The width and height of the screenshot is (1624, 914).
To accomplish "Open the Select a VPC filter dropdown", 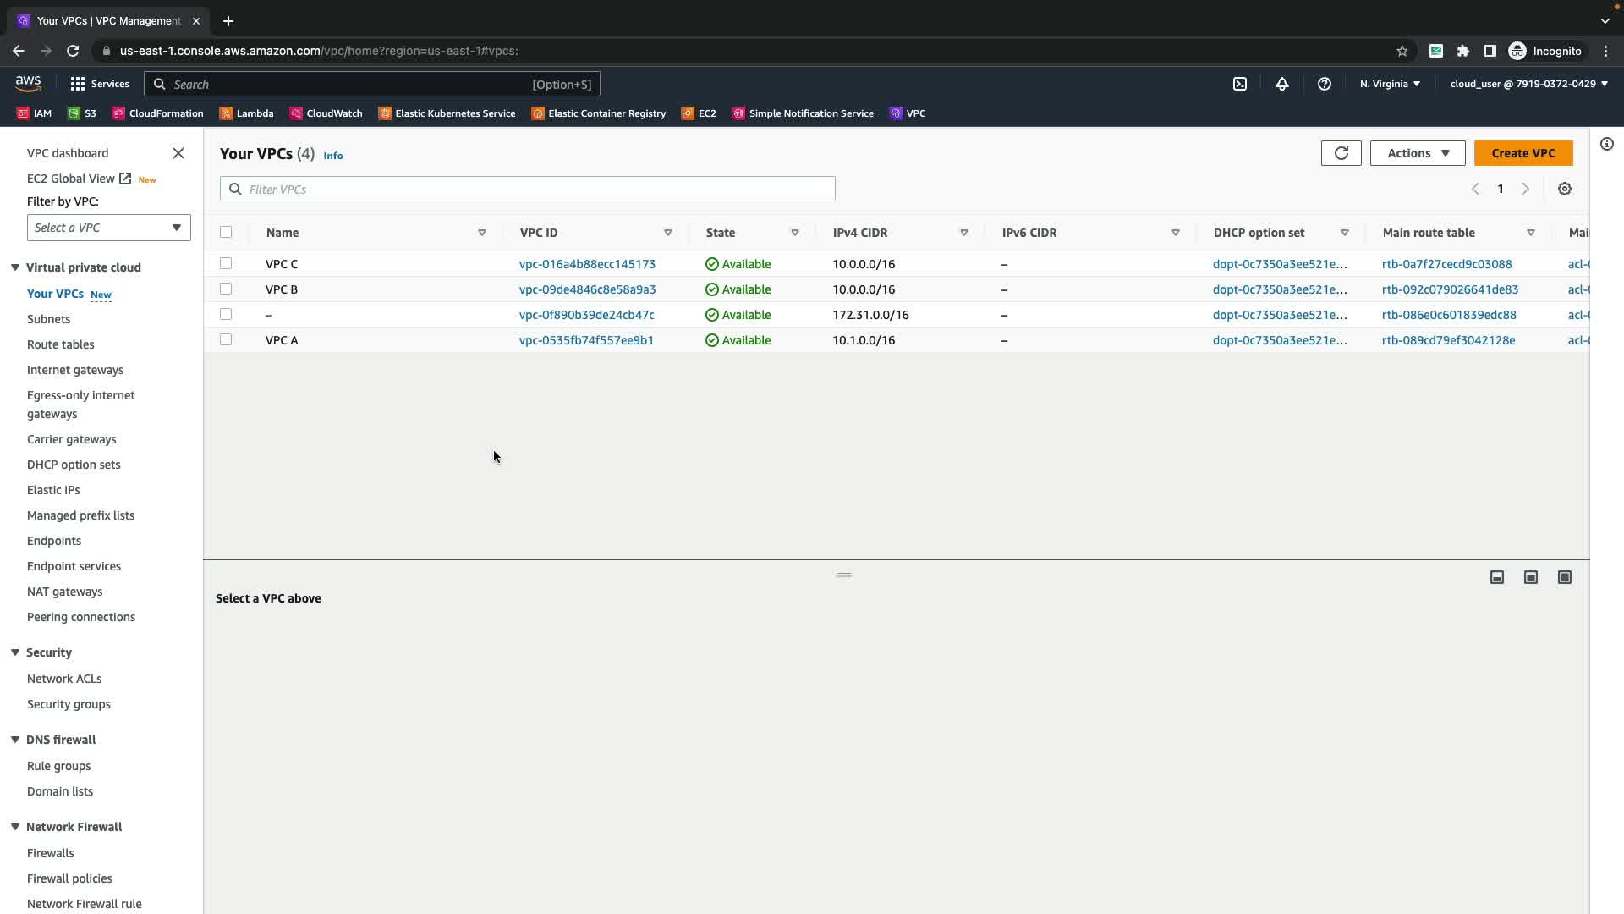I will coord(108,228).
